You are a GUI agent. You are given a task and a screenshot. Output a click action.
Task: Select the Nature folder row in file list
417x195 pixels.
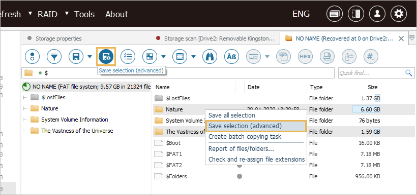tap(283, 109)
